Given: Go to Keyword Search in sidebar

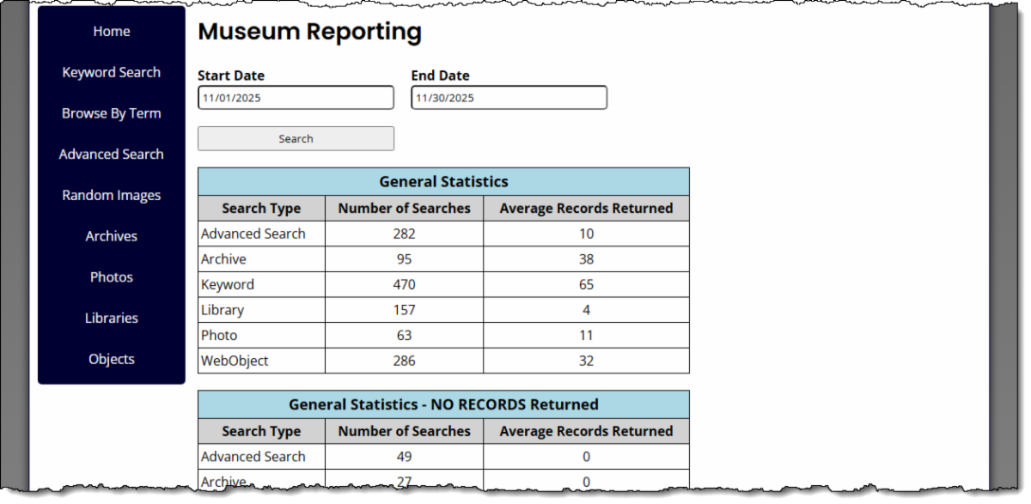Looking at the screenshot, I should [x=112, y=73].
